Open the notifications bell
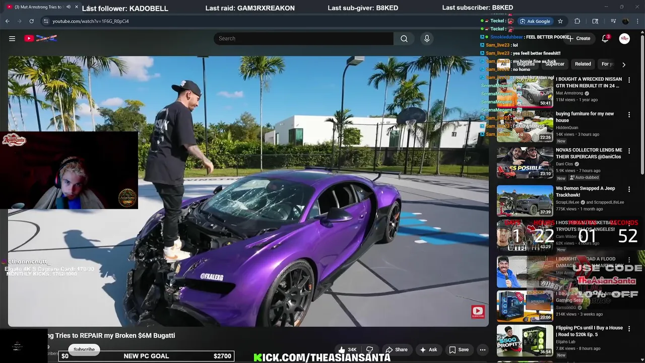Screen dimensions: 645x363 point(605,38)
